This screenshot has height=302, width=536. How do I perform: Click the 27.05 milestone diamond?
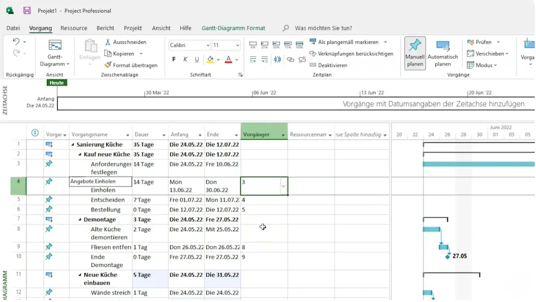pos(447,256)
